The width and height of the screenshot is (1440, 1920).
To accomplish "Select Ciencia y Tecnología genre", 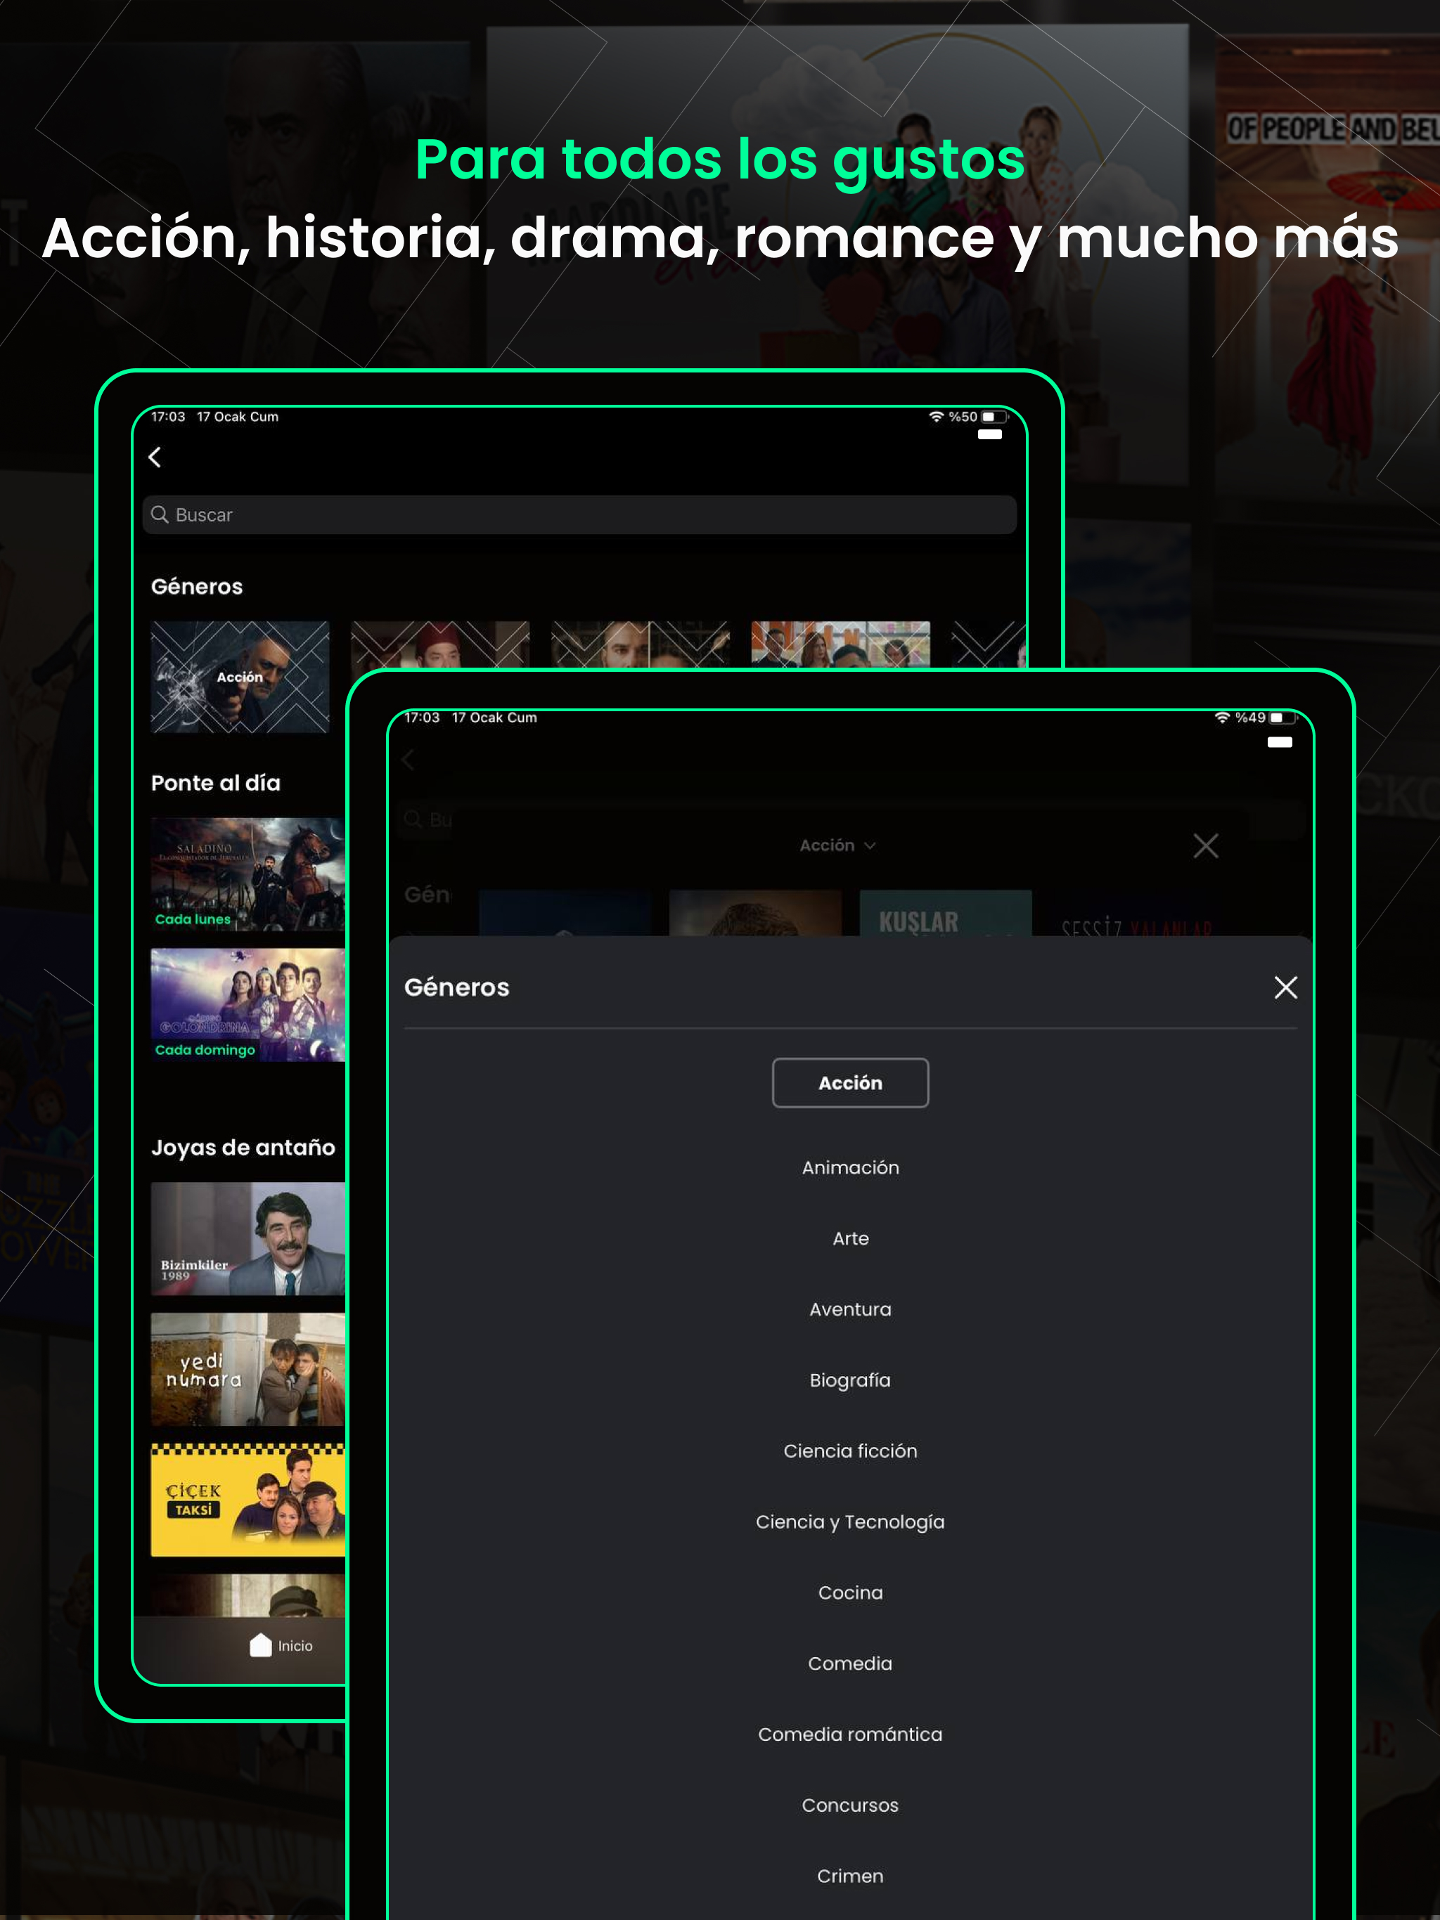I will 850,1522.
